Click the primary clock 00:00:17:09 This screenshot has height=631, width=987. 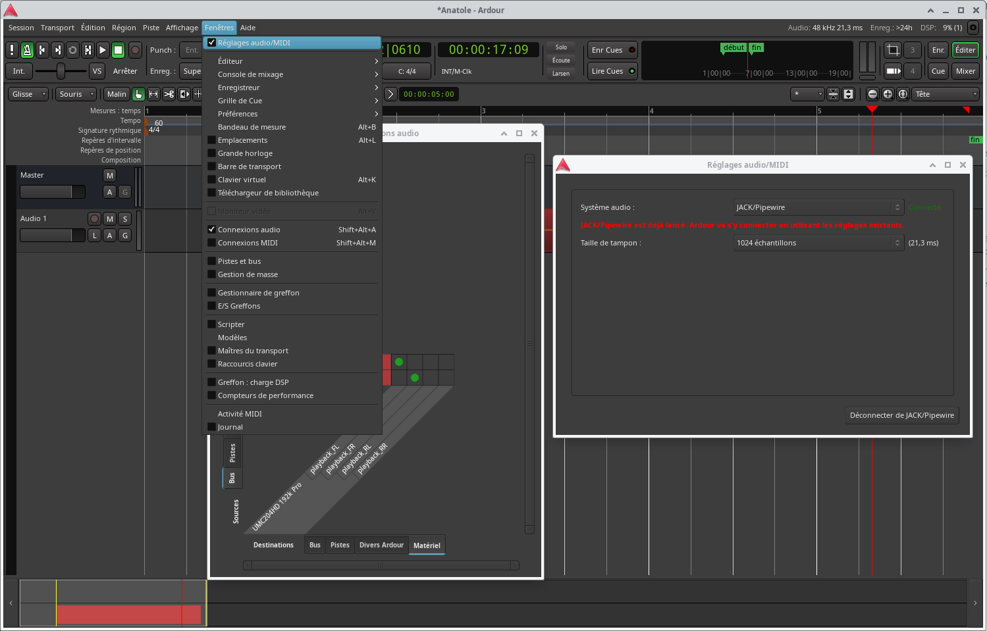[x=488, y=50]
